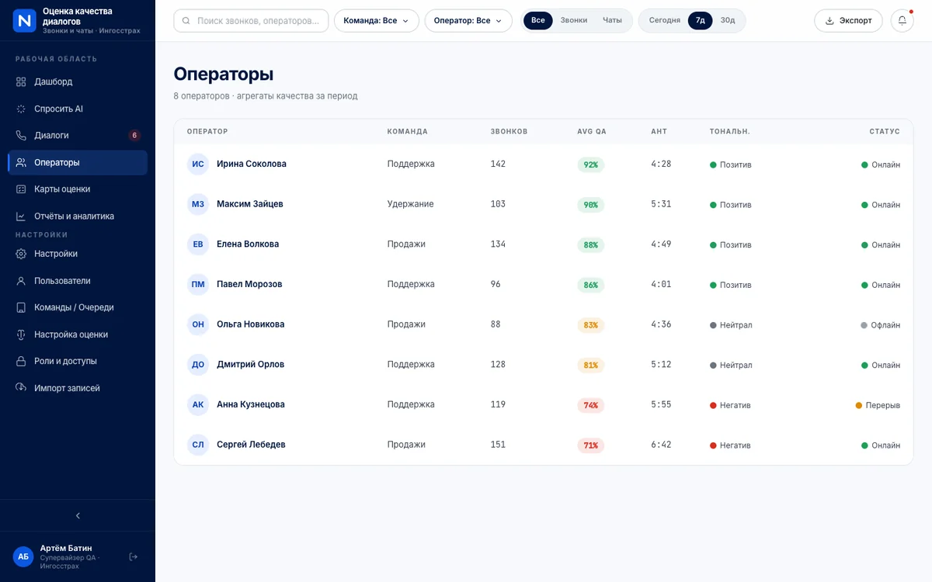Image resolution: width=932 pixels, height=582 pixels.
Task: Click the Диалоги badge showing 6
Action: pyautogui.click(x=134, y=135)
